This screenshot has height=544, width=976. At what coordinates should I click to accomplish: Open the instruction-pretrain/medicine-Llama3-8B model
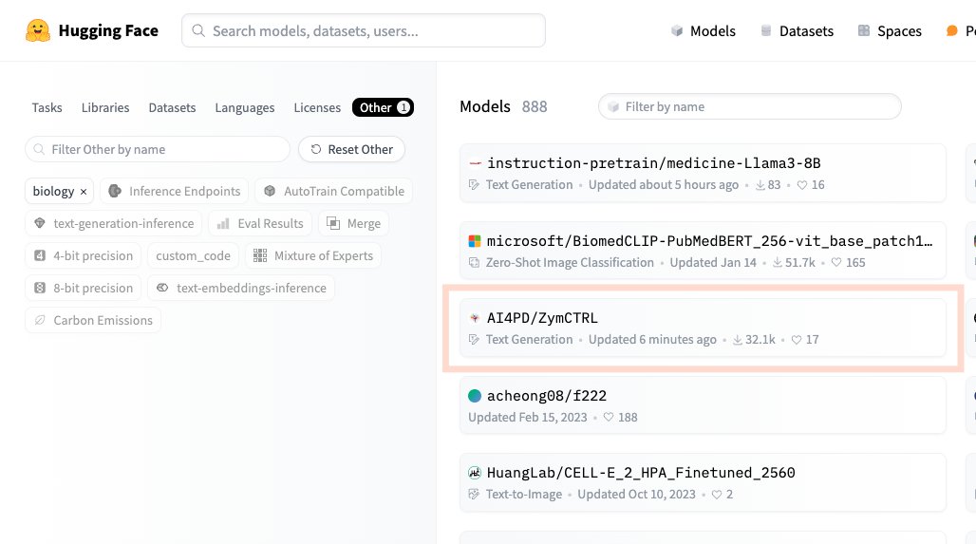coord(703,173)
